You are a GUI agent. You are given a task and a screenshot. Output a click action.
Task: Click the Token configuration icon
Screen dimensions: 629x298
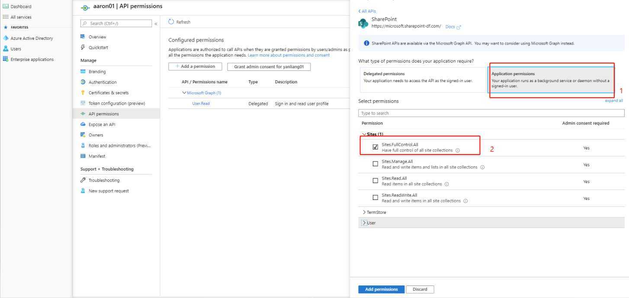[x=83, y=103]
